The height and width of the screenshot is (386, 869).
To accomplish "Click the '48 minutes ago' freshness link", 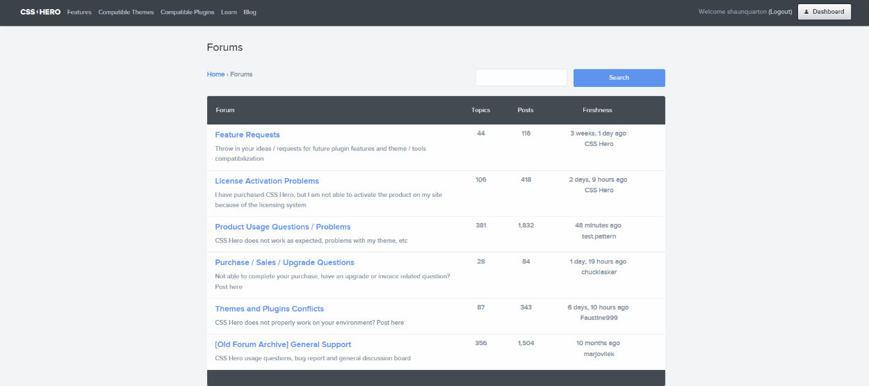I will click(598, 225).
